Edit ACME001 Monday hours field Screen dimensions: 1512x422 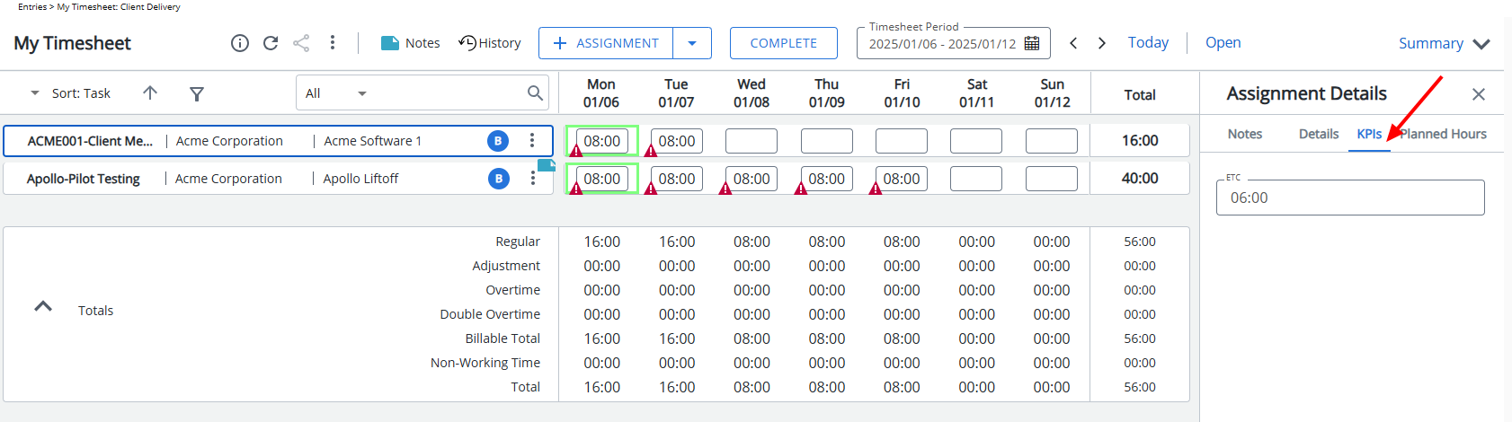tap(602, 141)
